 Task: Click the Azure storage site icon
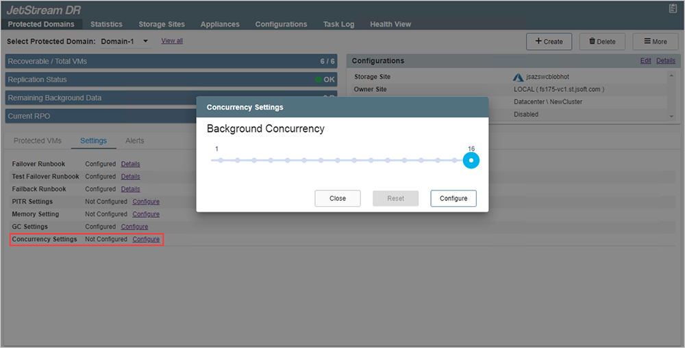[519, 77]
